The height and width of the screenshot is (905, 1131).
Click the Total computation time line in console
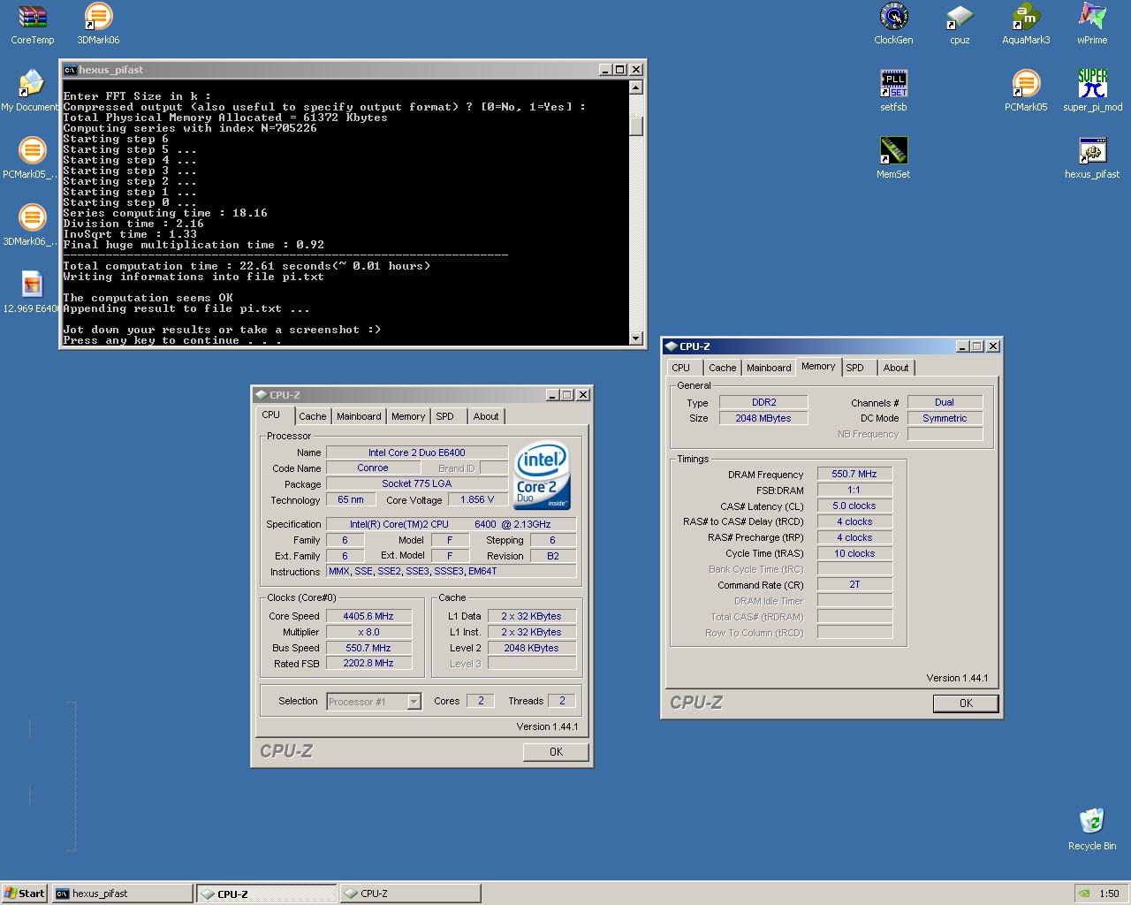coord(247,266)
